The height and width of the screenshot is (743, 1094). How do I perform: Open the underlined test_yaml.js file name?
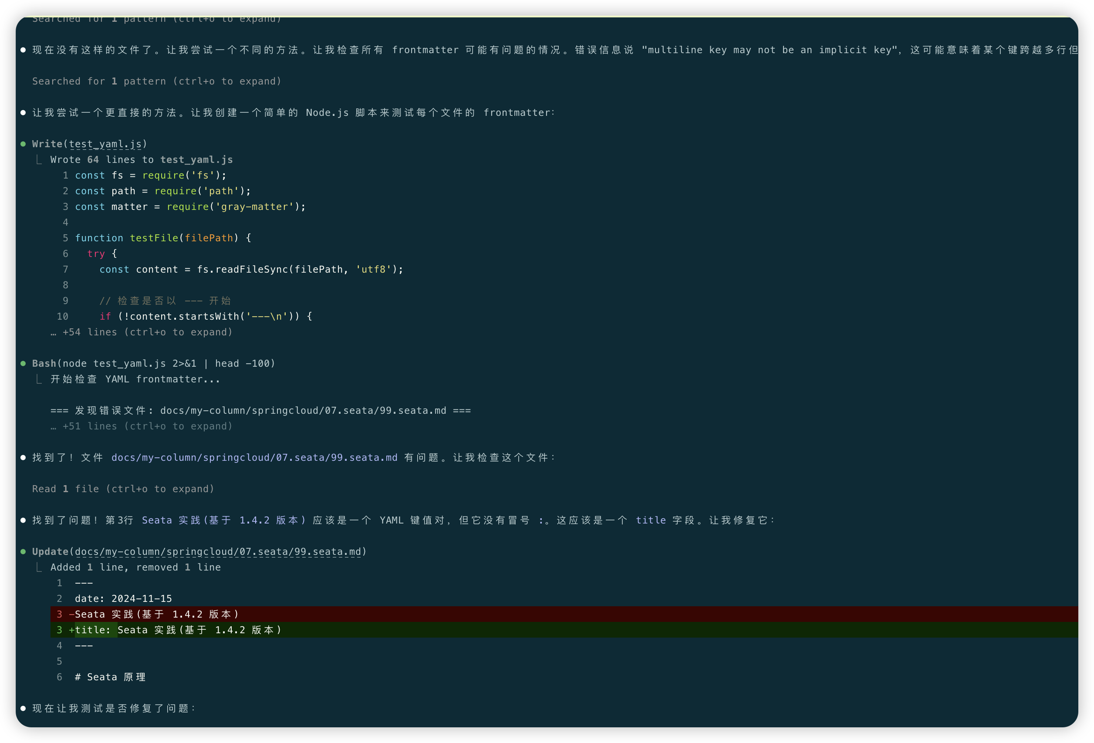(105, 144)
